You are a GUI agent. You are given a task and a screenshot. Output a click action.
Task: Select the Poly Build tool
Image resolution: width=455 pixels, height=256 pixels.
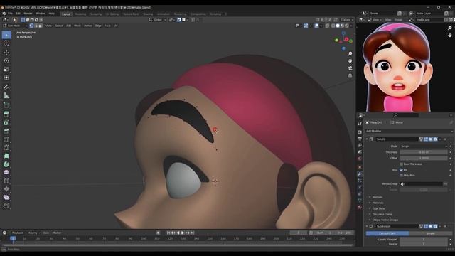click(6, 156)
